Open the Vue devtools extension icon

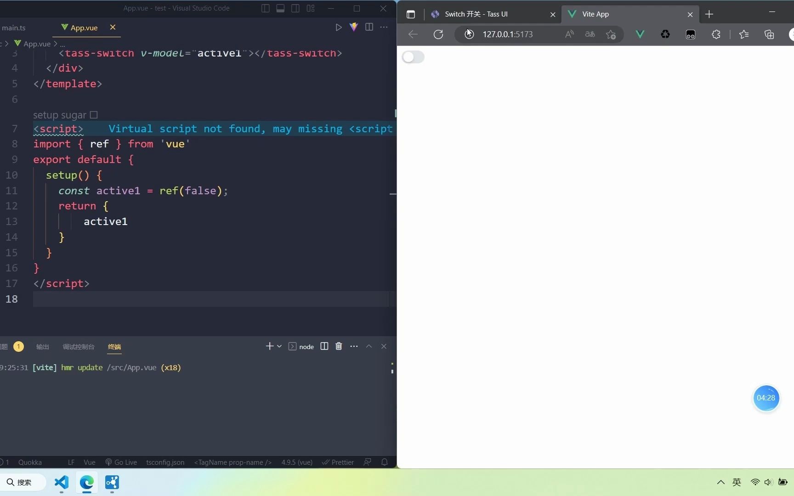[x=640, y=34]
